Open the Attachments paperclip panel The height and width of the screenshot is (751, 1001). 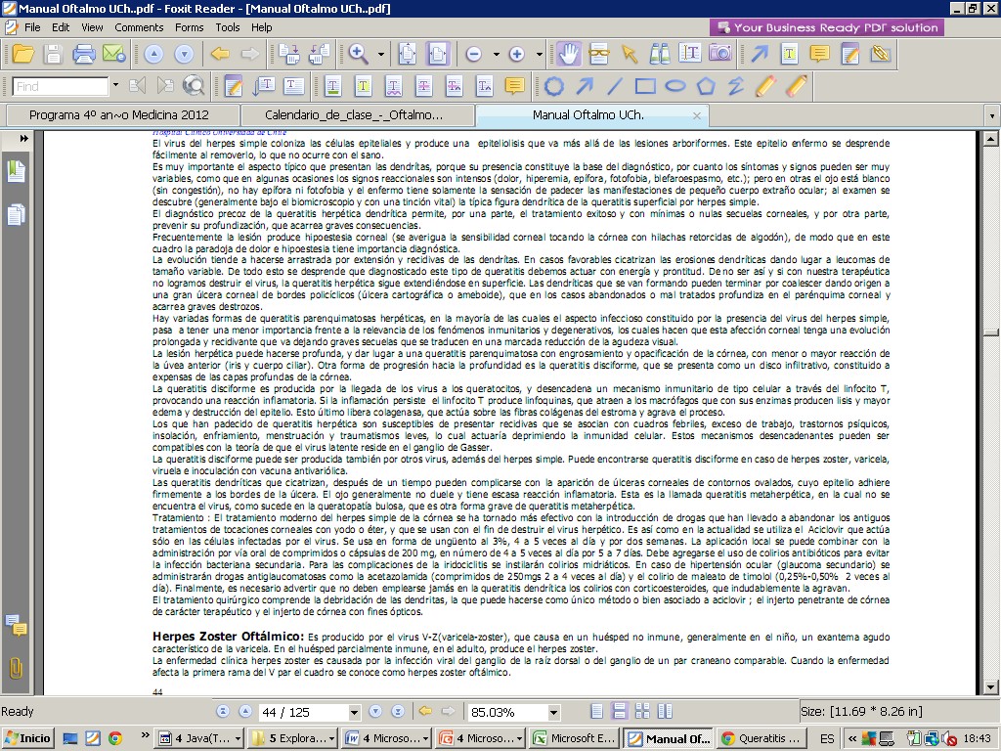tap(17, 669)
